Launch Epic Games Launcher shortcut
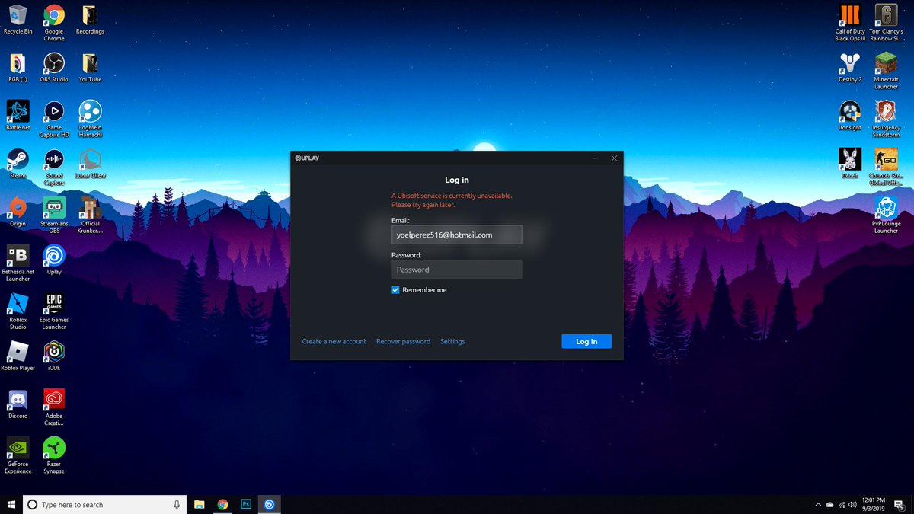The height and width of the screenshot is (514, 914). tap(53, 311)
